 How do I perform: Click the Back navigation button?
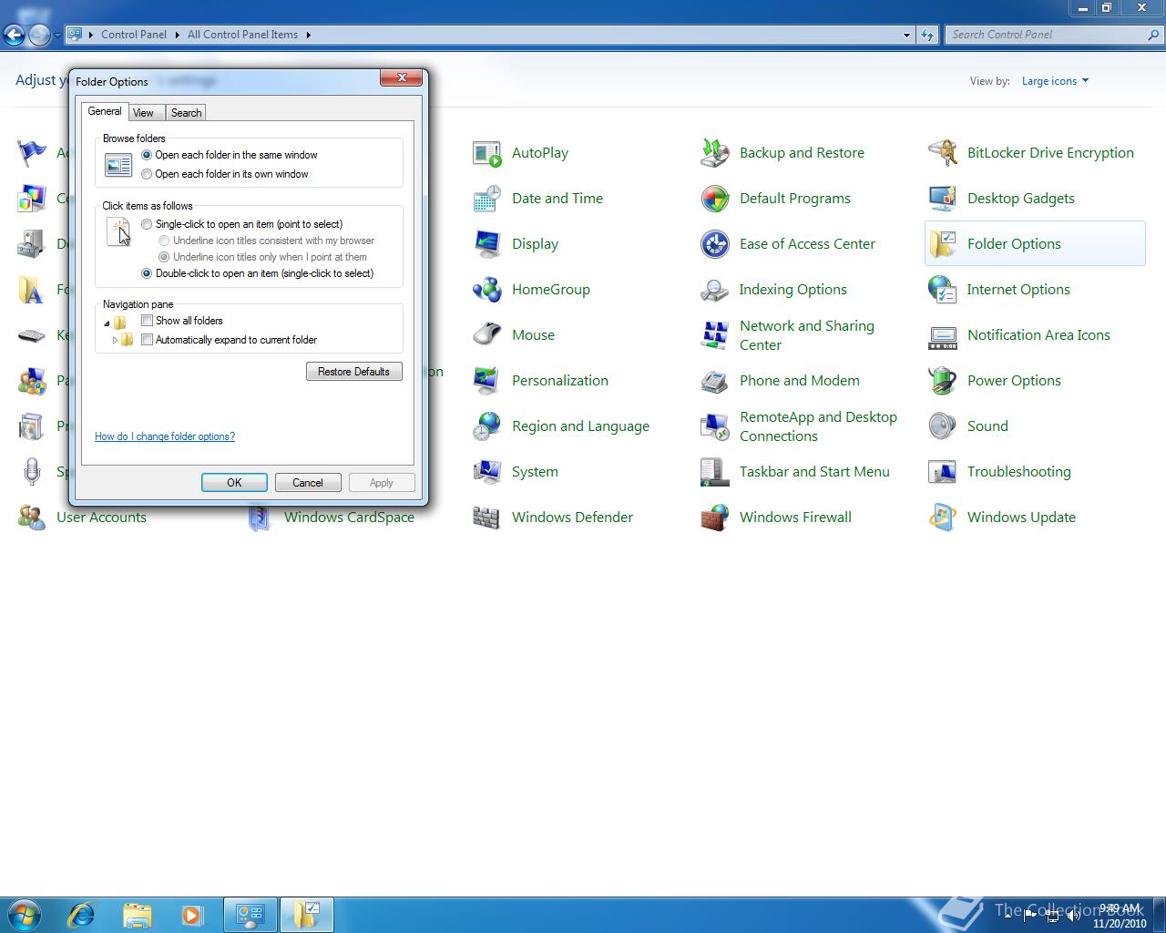14,35
